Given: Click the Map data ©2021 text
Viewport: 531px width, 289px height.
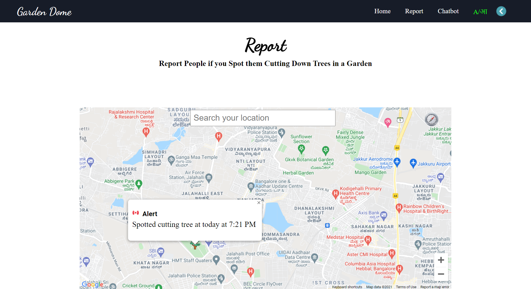Looking at the screenshot, I should pyautogui.click(x=379, y=287).
